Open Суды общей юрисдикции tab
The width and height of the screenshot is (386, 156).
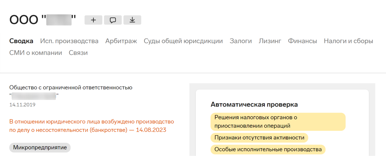(183, 41)
